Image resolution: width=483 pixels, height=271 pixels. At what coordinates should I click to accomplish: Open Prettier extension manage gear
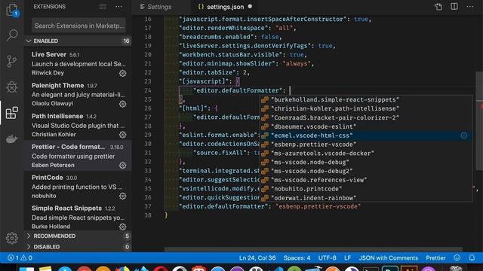click(122, 166)
